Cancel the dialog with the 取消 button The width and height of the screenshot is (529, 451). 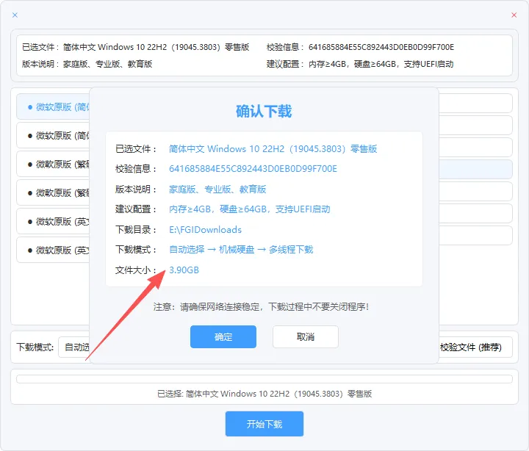point(306,336)
